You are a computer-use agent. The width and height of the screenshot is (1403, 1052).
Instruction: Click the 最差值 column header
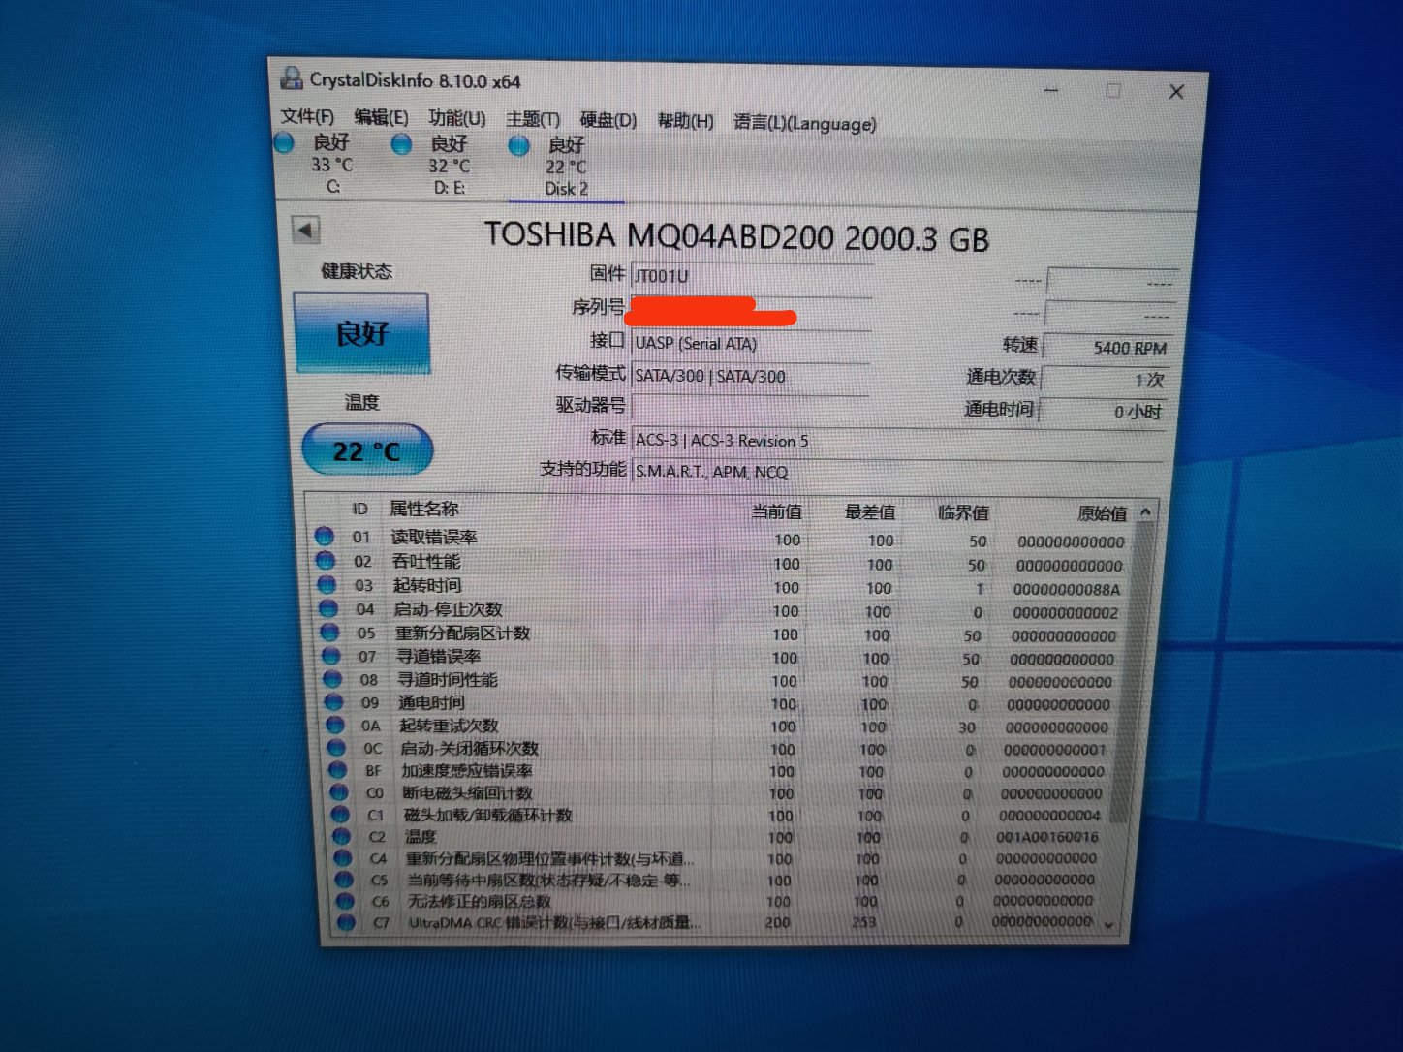[870, 512]
